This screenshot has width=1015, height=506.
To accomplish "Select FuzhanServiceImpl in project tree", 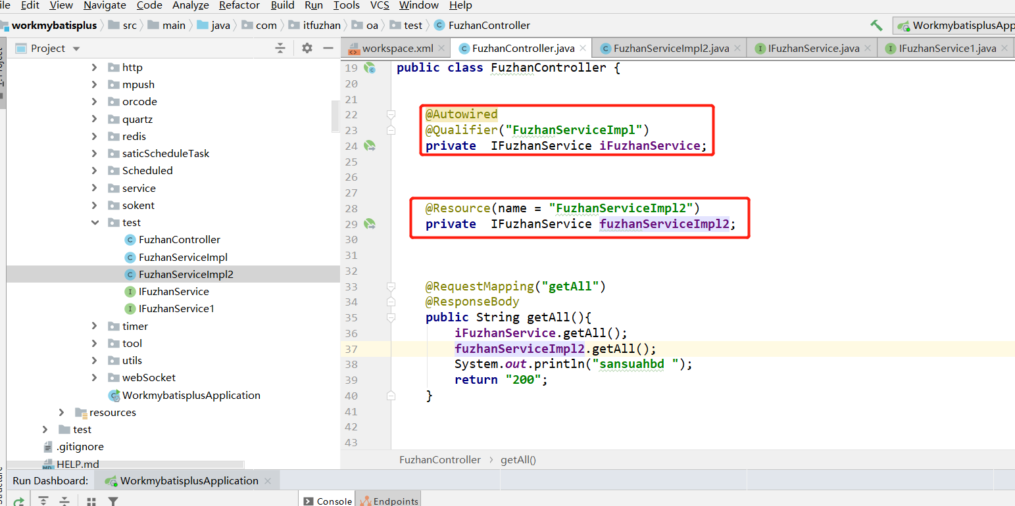I will click(x=183, y=257).
